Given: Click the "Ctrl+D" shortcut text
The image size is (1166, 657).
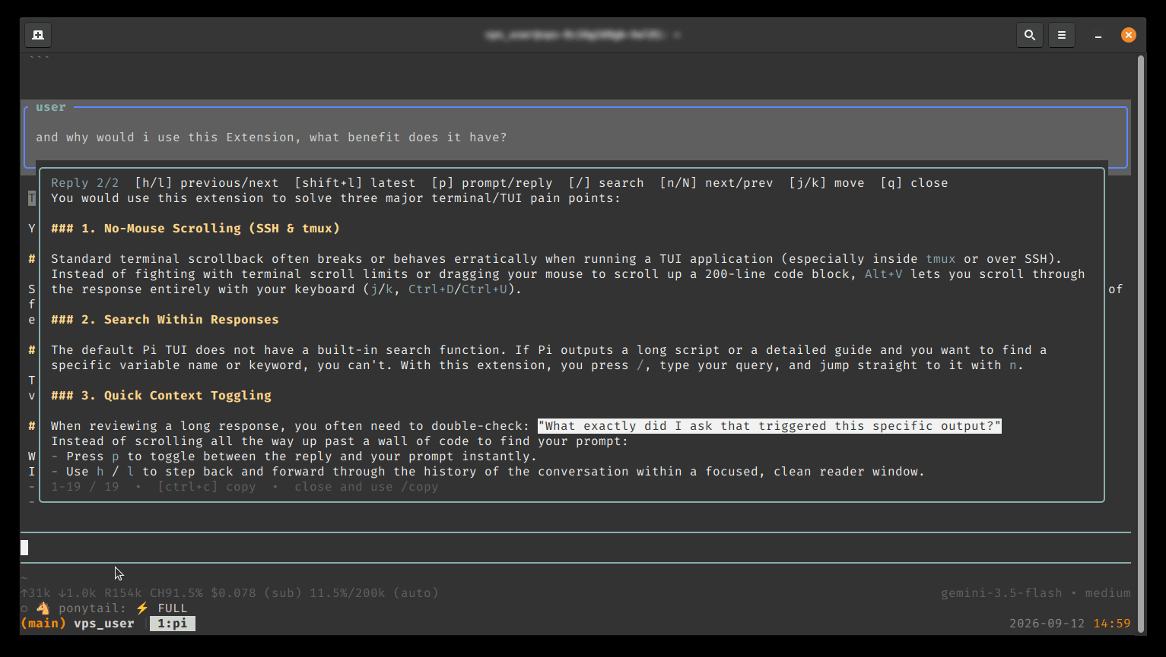Looking at the screenshot, I should point(431,289).
